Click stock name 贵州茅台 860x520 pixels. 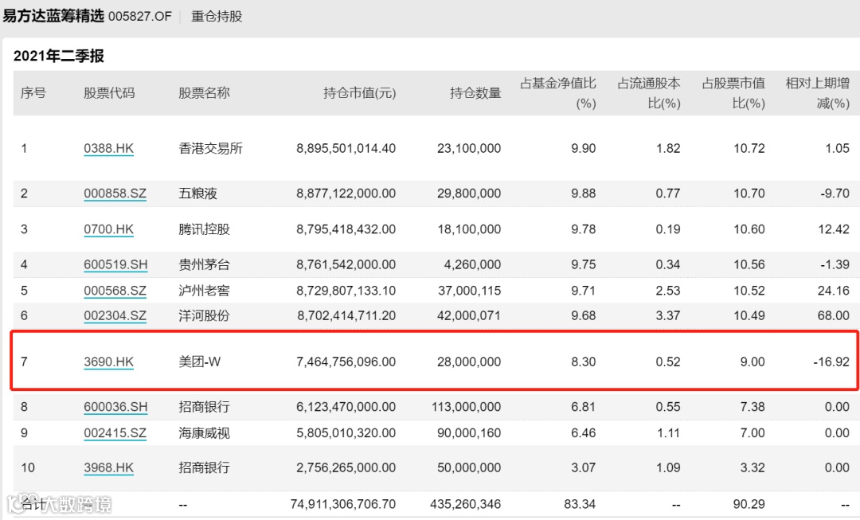[204, 264]
